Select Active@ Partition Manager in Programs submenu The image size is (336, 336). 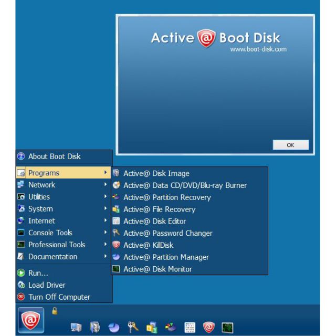point(190,257)
